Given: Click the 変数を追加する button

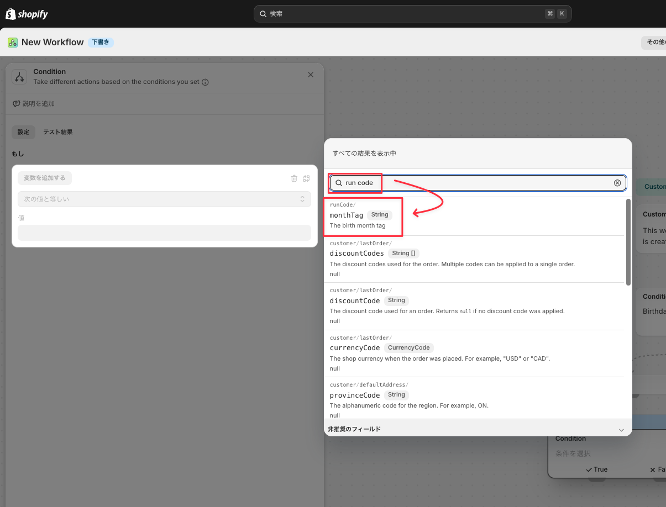Looking at the screenshot, I should pos(45,178).
